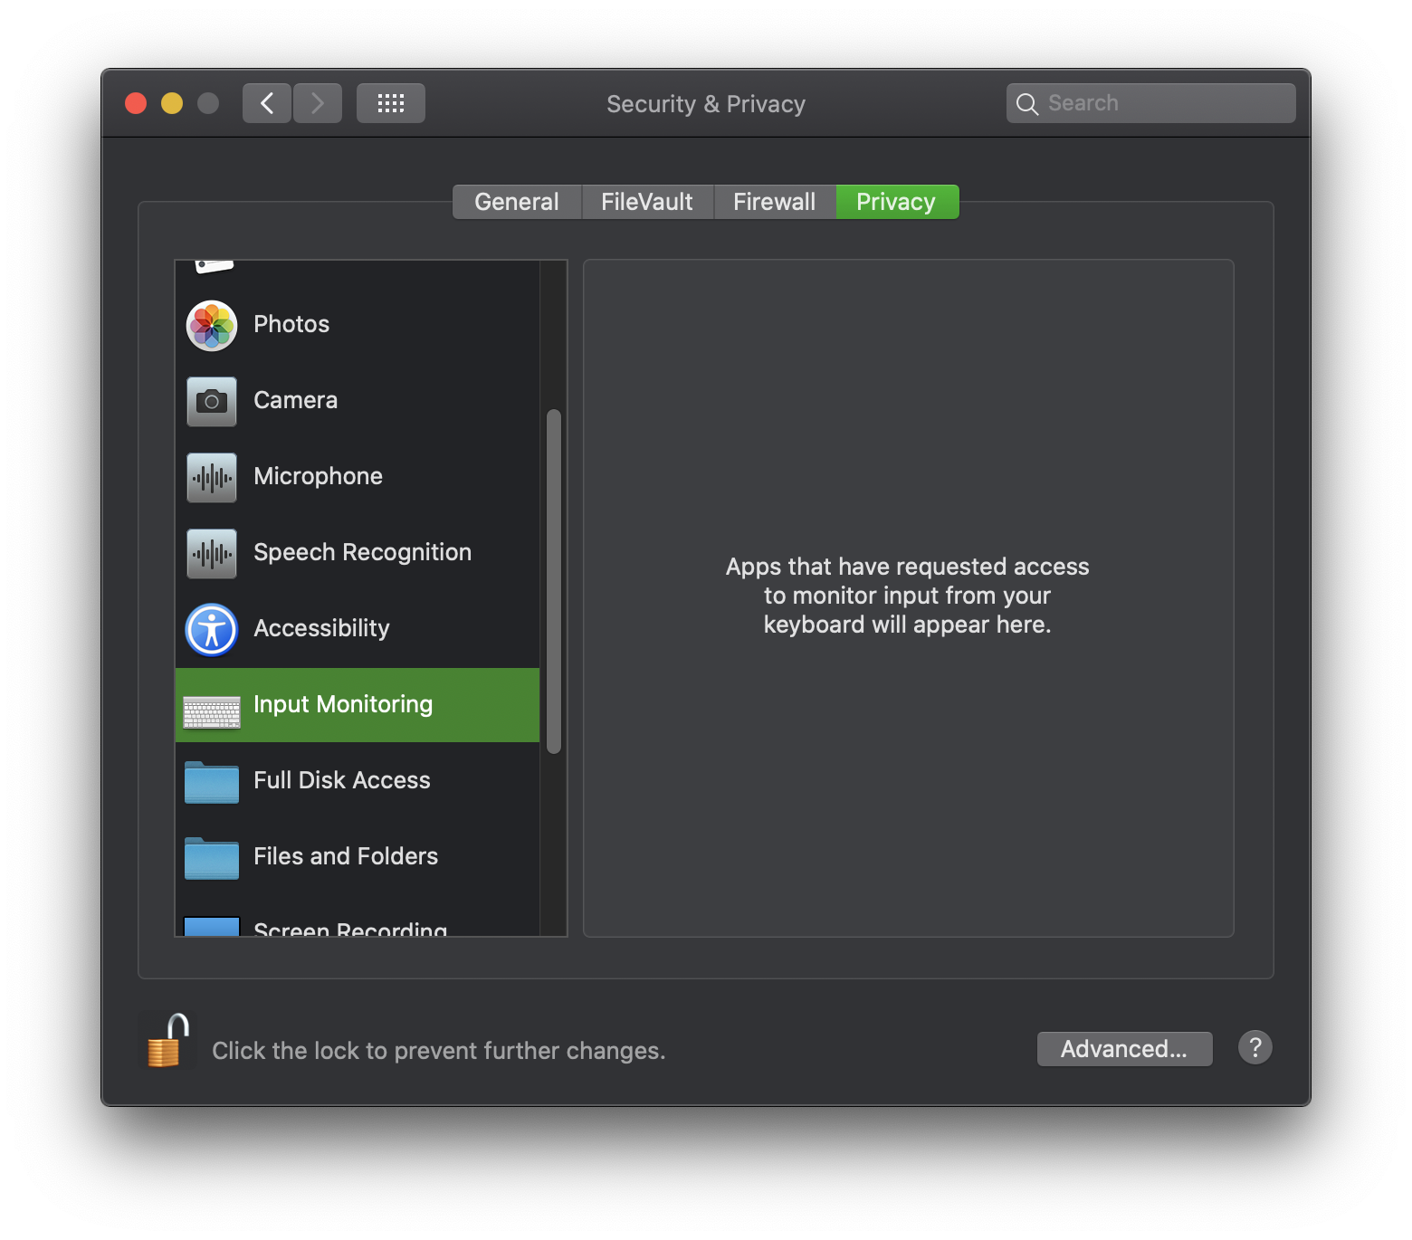Select Camera category label
Screen dimensions: 1412x1240
[x=296, y=400]
